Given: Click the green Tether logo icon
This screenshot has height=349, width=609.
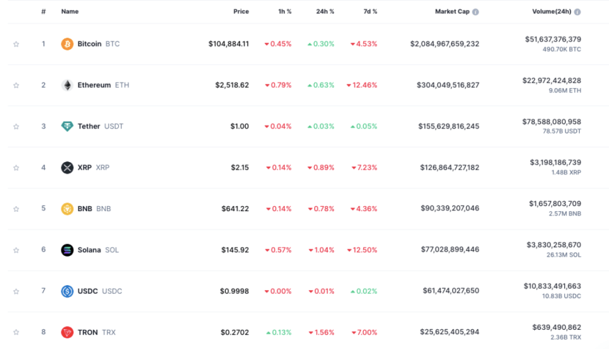Looking at the screenshot, I should [67, 127].
